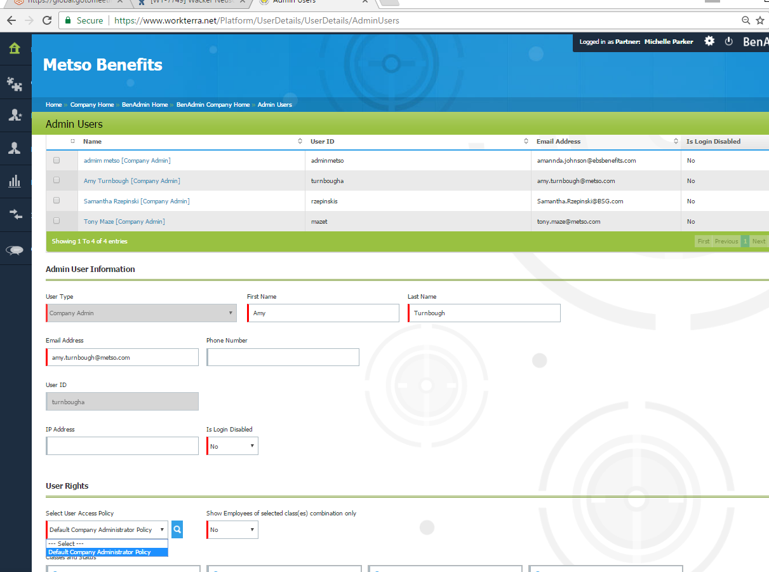Choose Default Company Administrator Policy option in list
This screenshot has width=769, height=572.
pos(107,552)
